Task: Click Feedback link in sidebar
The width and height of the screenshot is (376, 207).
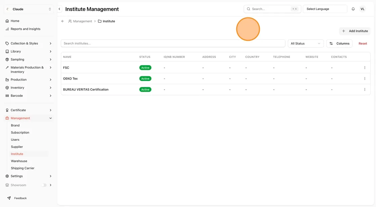Action: [x=20, y=198]
